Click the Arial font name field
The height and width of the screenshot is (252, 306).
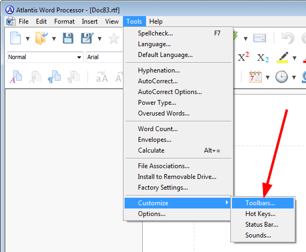tap(105, 57)
